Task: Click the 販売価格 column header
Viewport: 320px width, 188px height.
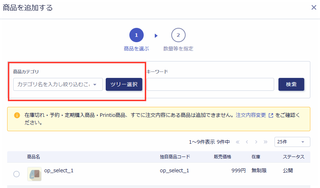Action: click(223, 157)
